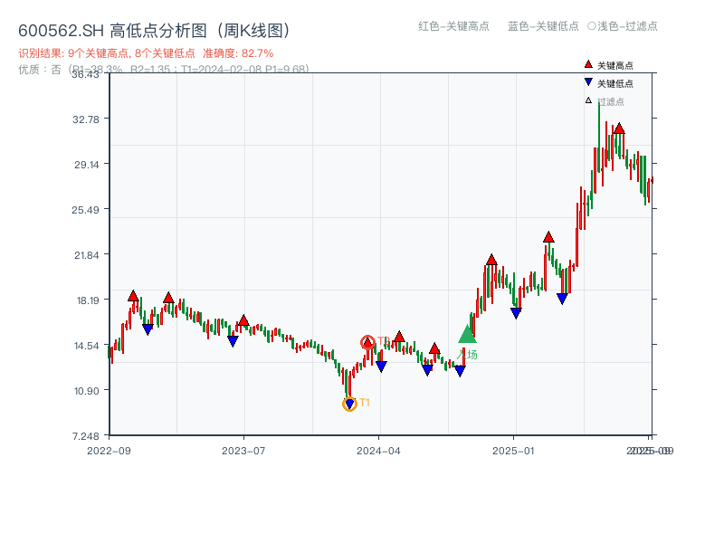
Task: Click the red high triangle above the 2023-07 label
Action: point(243,320)
